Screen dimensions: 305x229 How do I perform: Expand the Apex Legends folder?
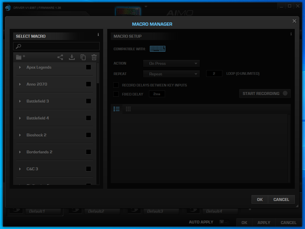(x=20, y=67)
